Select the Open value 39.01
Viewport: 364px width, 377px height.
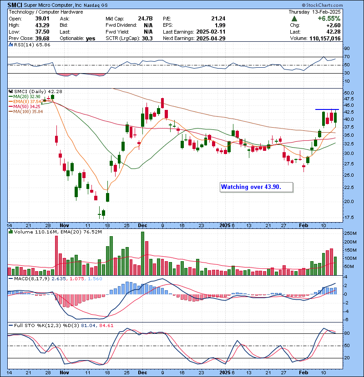42,19
